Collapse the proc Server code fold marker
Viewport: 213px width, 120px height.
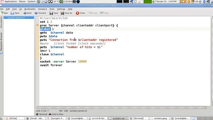point(37,25)
